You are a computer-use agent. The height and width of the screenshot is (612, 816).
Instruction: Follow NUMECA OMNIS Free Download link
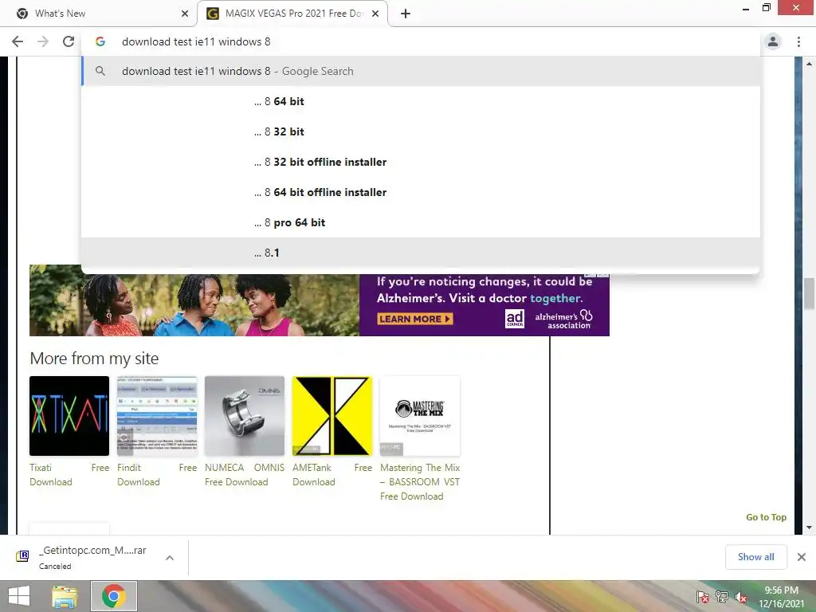coord(245,475)
